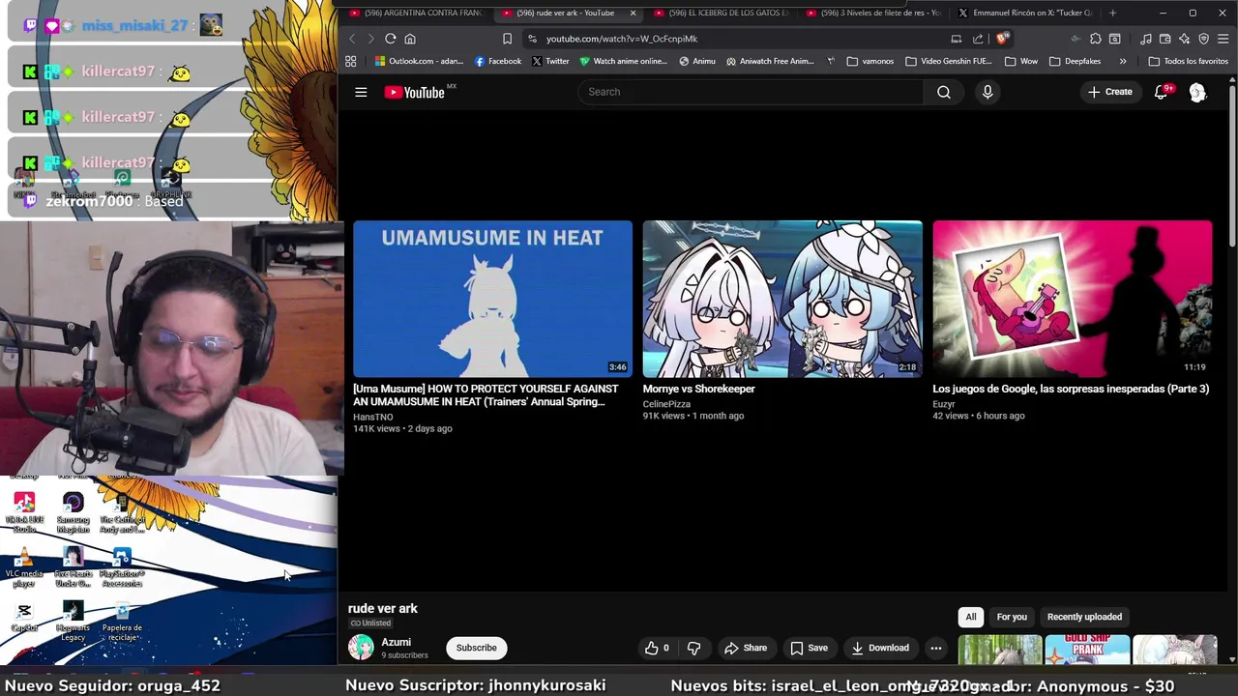Share the rude ver ark video

[x=746, y=648]
